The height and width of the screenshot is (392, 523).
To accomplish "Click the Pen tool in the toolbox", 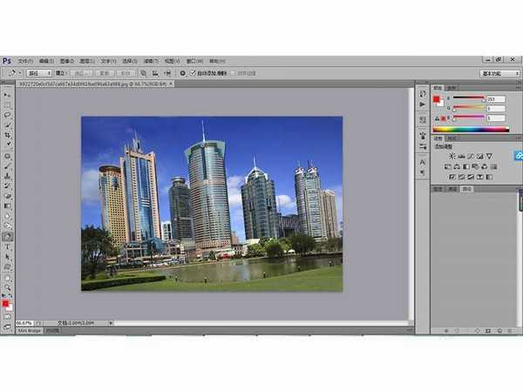I will (x=8, y=236).
